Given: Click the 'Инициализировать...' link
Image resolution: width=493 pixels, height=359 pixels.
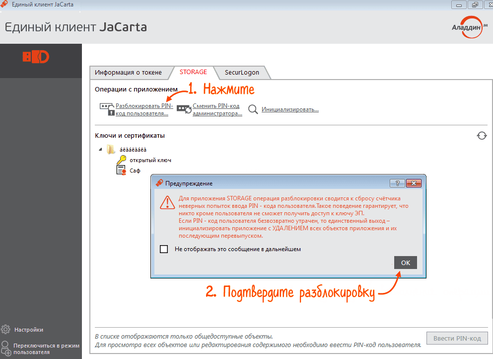Looking at the screenshot, I should click(290, 109).
